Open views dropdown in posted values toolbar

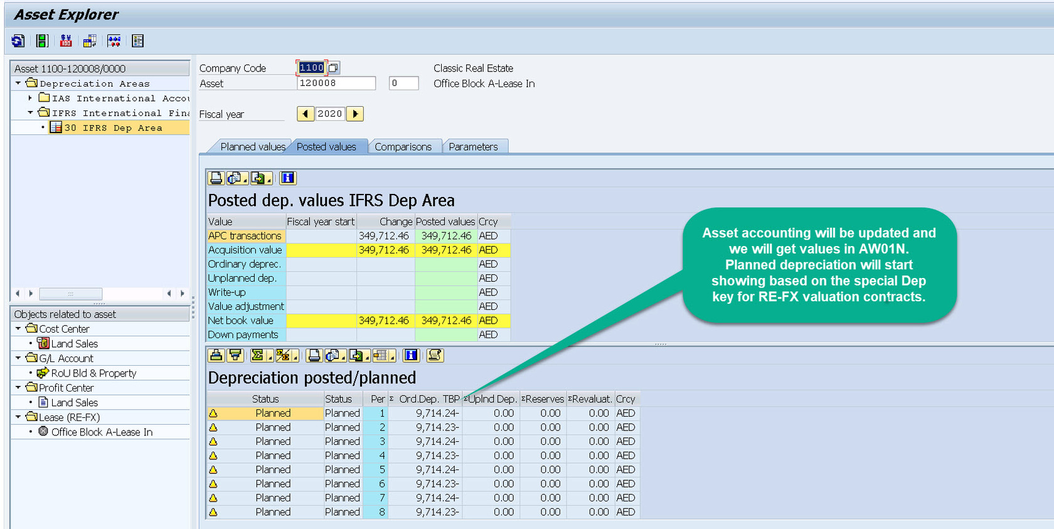tap(237, 178)
